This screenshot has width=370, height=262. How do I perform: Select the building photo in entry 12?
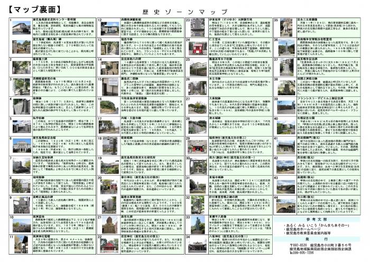[x=110, y=29]
